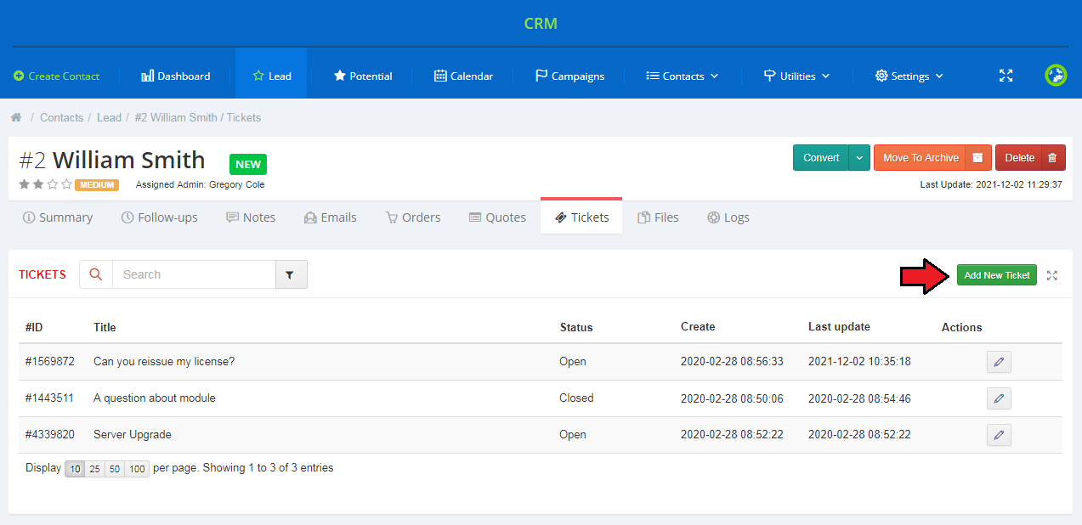Image resolution: width=1082 pixels, height=525 pixels.
Task: Click ticket ID #1569872
Action: click(50, 361)
